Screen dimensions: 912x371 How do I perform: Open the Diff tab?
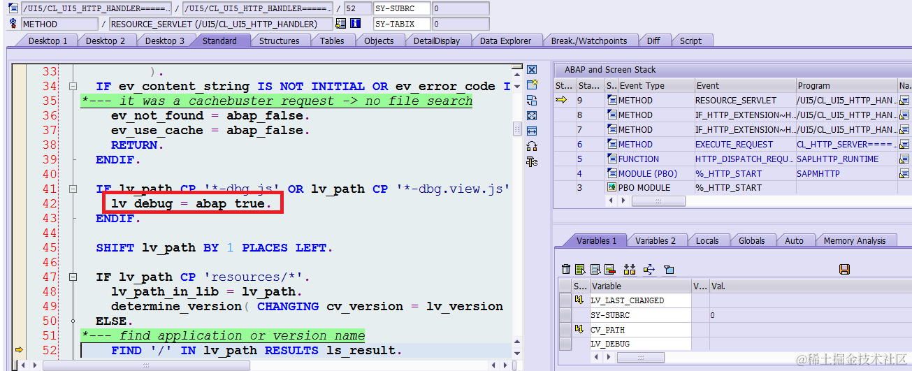pyautogui.click(x=653, y=41)
